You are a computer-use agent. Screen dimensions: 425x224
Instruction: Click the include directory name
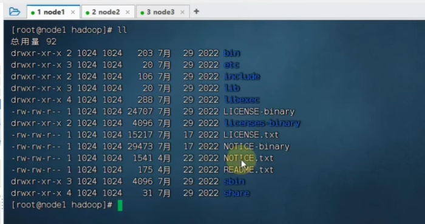(x=242, y=76)
